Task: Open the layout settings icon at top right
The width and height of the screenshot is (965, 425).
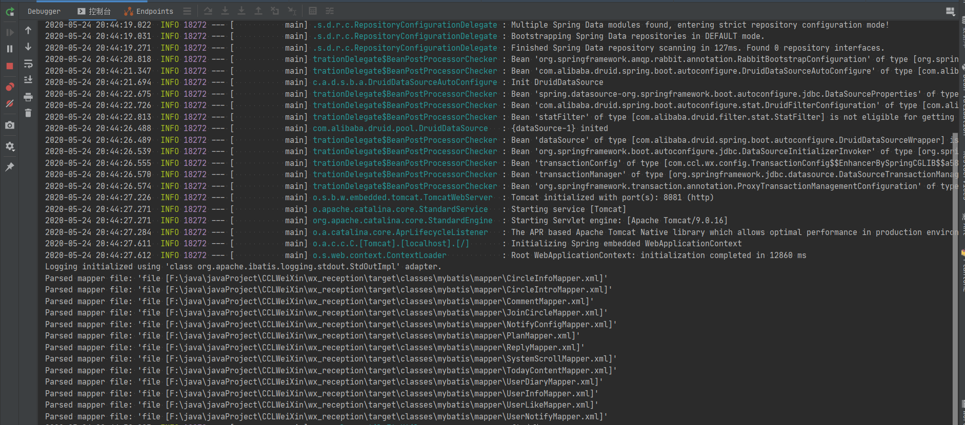Action: [x=950, y=11]
